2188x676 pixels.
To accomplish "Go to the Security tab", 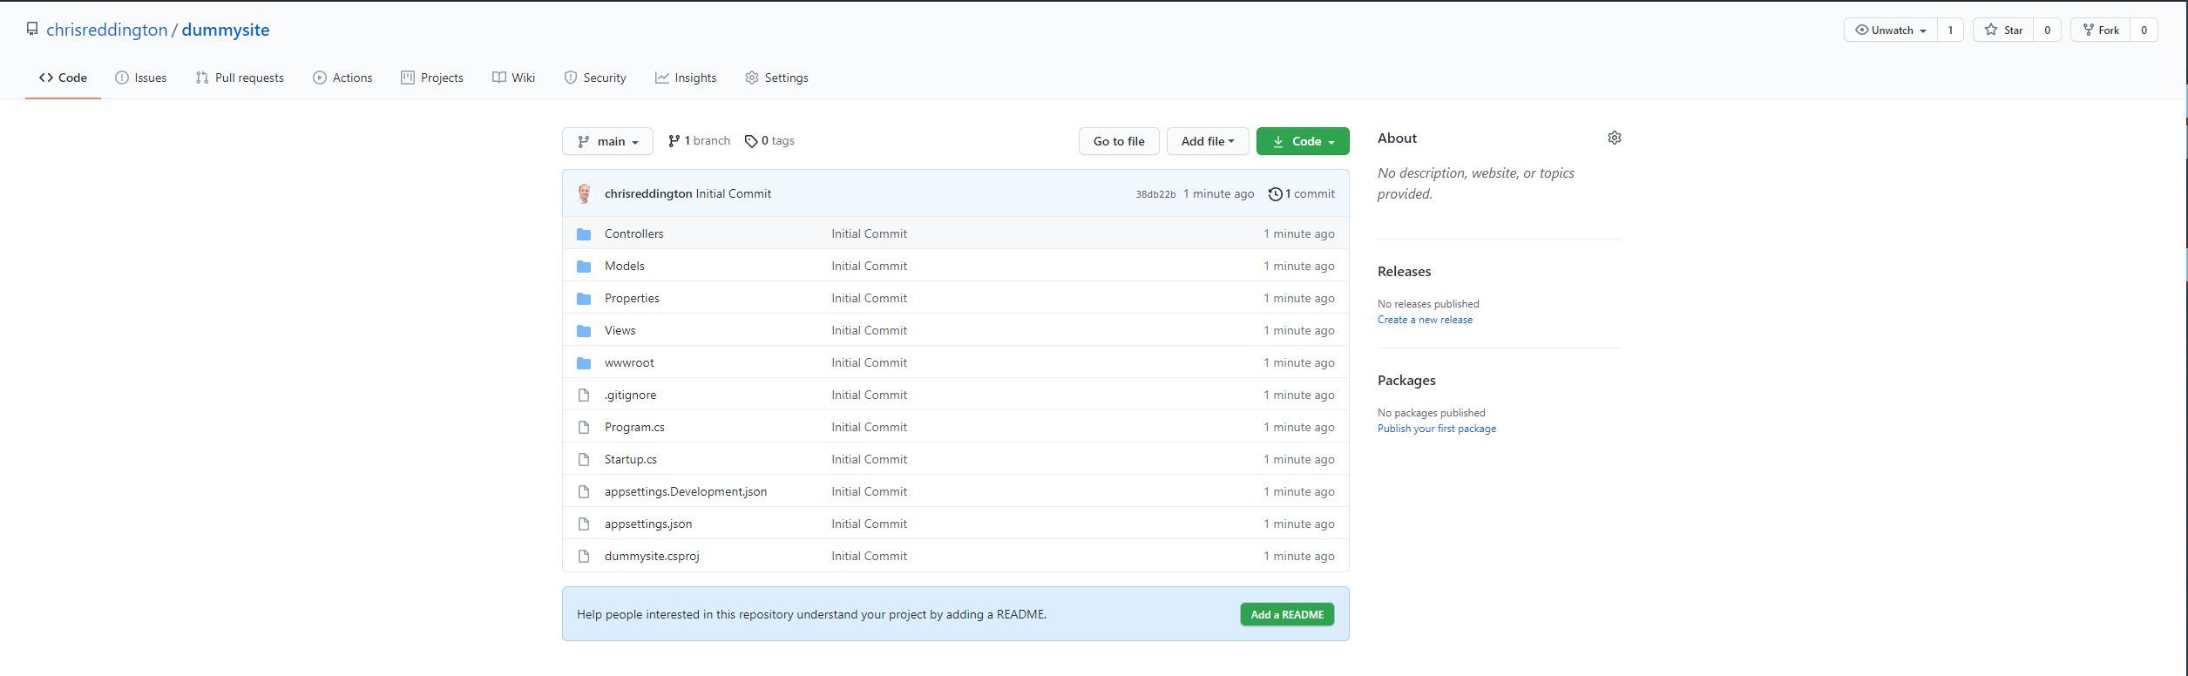I will (595, 78).
